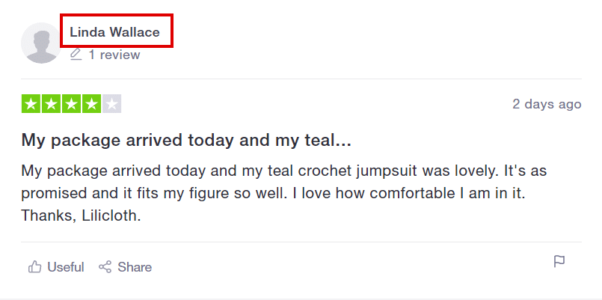View the '1 review' count link
602x300 pixels.
point(114,55)
